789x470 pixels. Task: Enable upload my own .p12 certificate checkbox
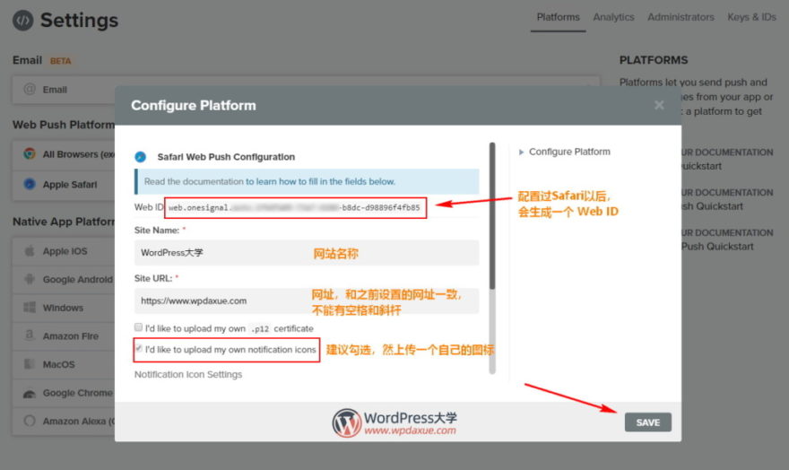coord(138,328)
